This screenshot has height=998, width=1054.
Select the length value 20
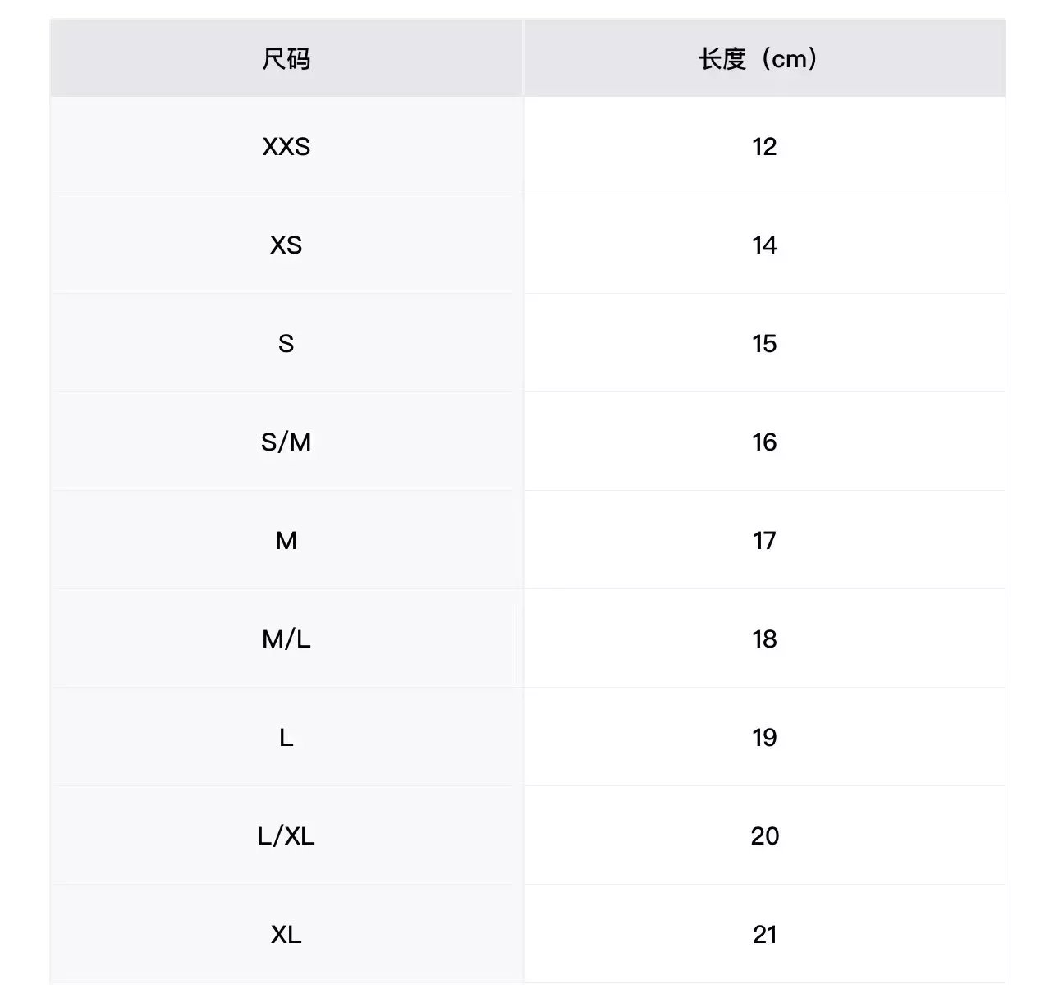(764, 835)
